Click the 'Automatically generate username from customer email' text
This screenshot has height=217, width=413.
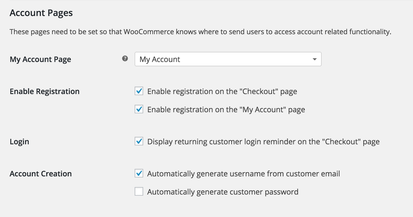(243, 174)
